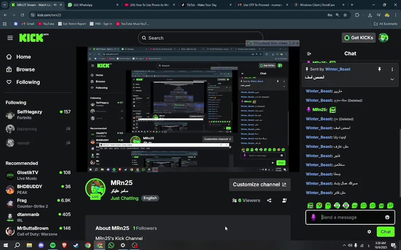This screenshot has width=401, height=250.
Task: Click the Get KICKs button
Action: 359,38
